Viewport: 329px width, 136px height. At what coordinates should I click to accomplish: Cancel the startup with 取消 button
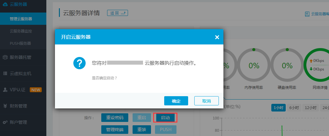click(206, 101)
